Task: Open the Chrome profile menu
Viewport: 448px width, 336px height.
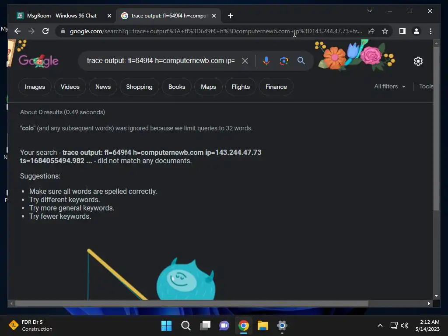Action: click(x=416, y=31)
